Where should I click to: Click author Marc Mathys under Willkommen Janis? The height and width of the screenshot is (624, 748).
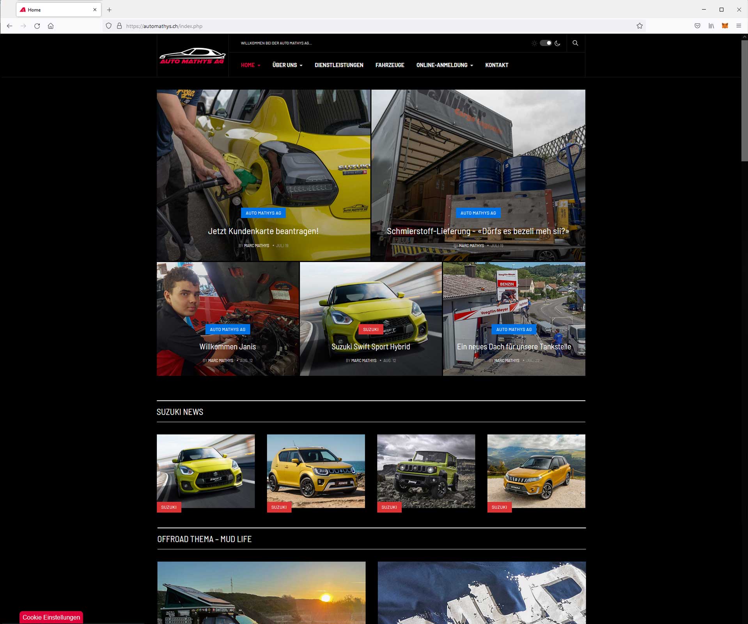[221, 360]
